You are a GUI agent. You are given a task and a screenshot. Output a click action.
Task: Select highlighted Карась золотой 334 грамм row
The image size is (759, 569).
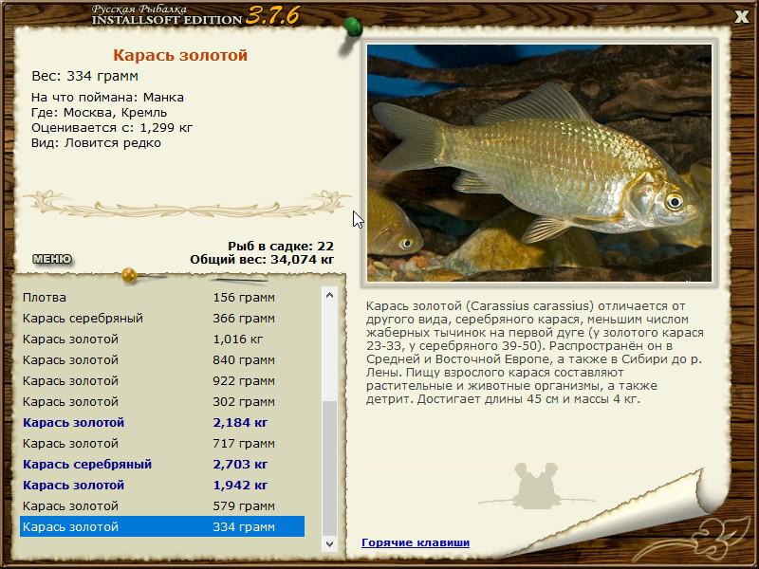[162, 526]
